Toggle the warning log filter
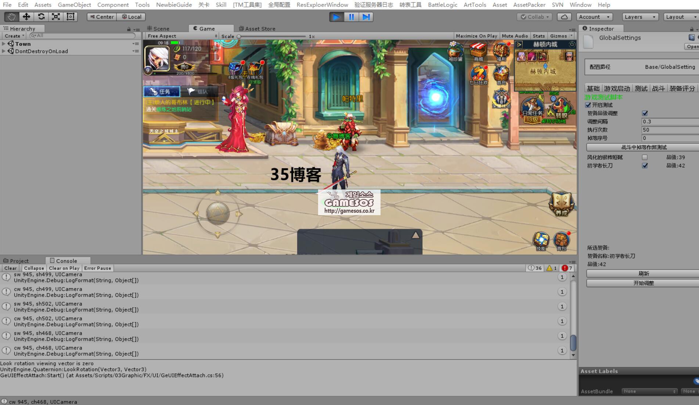 (x=552, y=268)
